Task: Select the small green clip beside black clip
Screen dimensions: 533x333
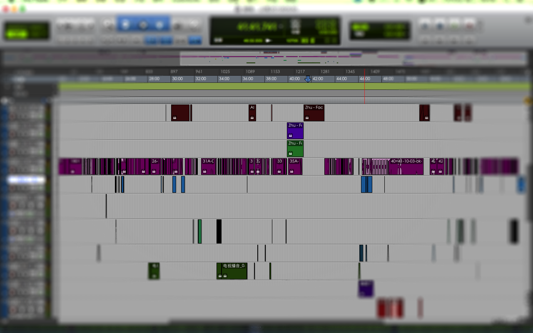Action: (200, 231)
